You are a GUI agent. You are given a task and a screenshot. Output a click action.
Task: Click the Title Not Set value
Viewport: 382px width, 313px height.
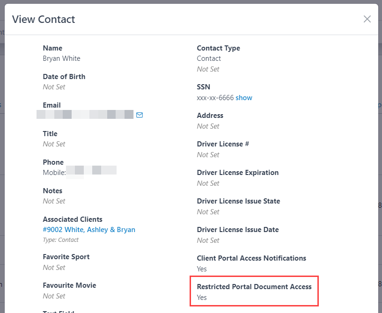[54, 144]
